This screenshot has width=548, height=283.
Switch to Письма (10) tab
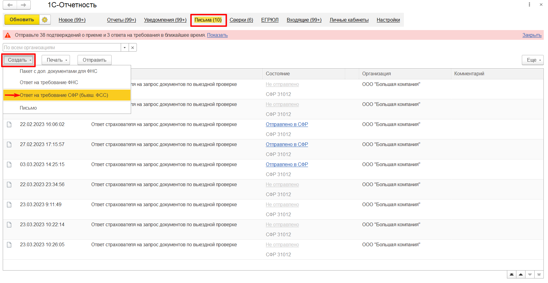(208, 20)
